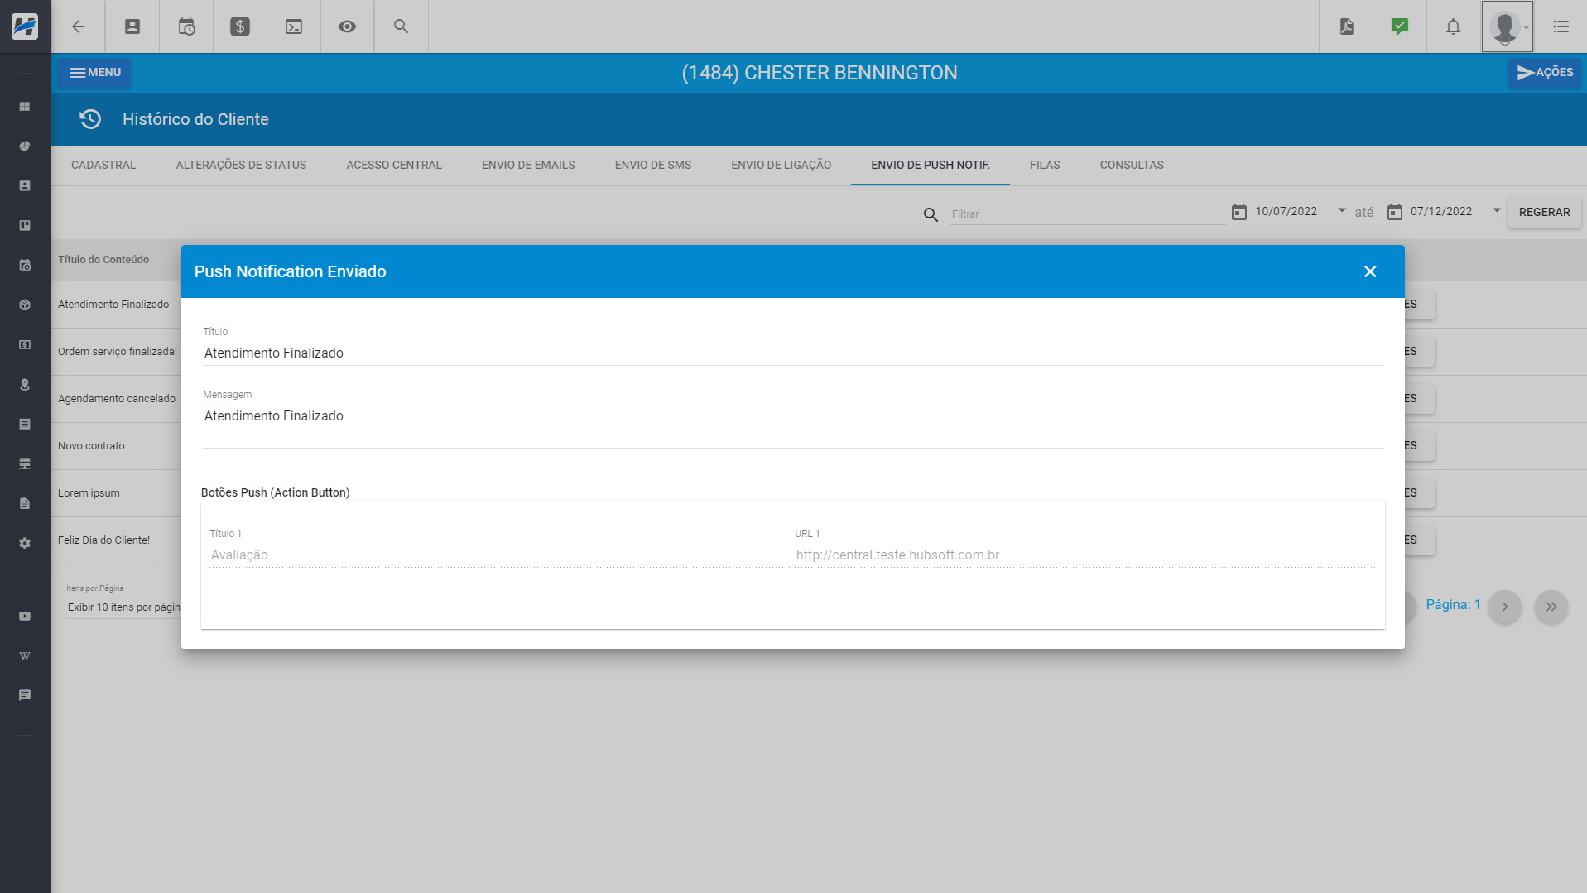Open the file page sidebar icon
1587x893 pixels.
click(25, 503)
